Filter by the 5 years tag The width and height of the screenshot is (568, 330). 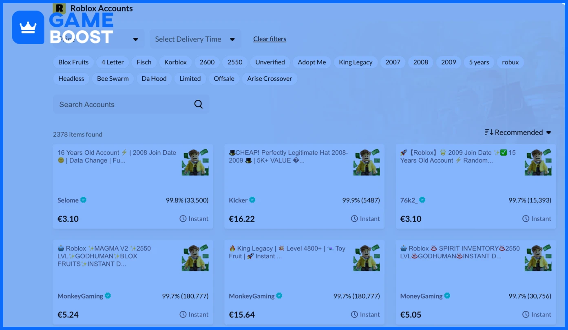479,62
